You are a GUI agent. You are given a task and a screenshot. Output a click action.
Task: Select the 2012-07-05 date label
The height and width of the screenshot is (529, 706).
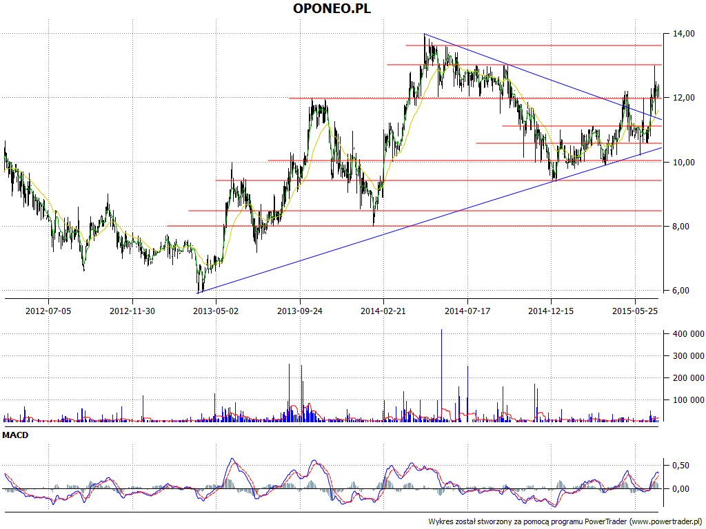48,311
